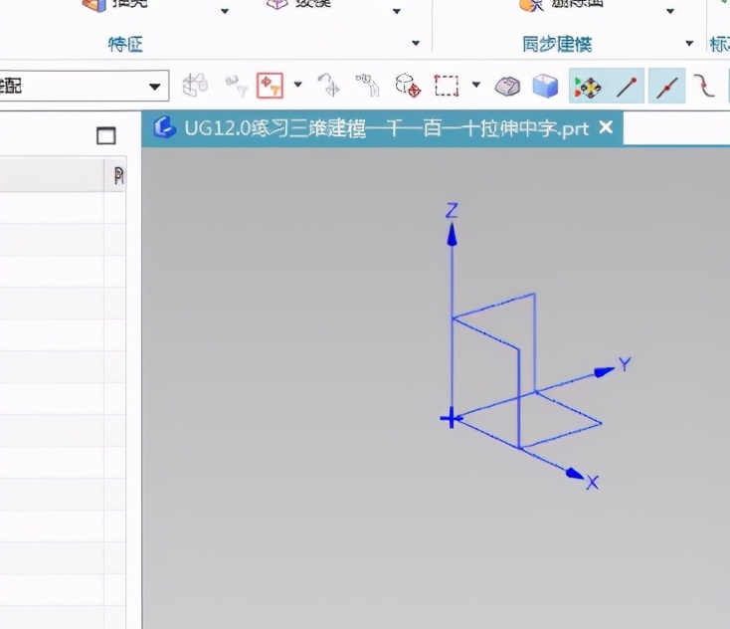Select the red dashed rectangle selection tool
This screenshot has height=629, width=730.
point(447,86)
